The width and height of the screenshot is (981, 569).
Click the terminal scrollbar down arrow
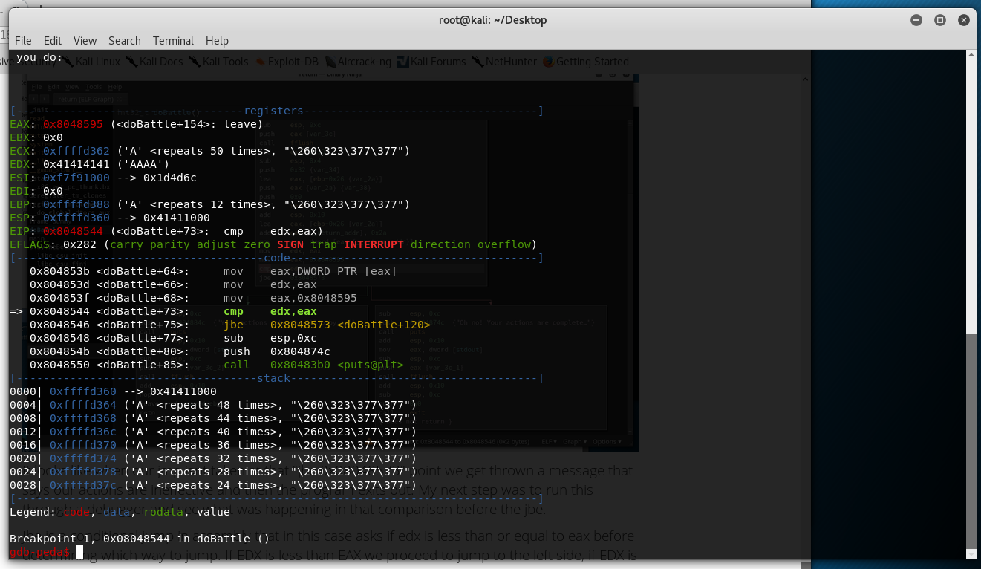tap(972, 553)
